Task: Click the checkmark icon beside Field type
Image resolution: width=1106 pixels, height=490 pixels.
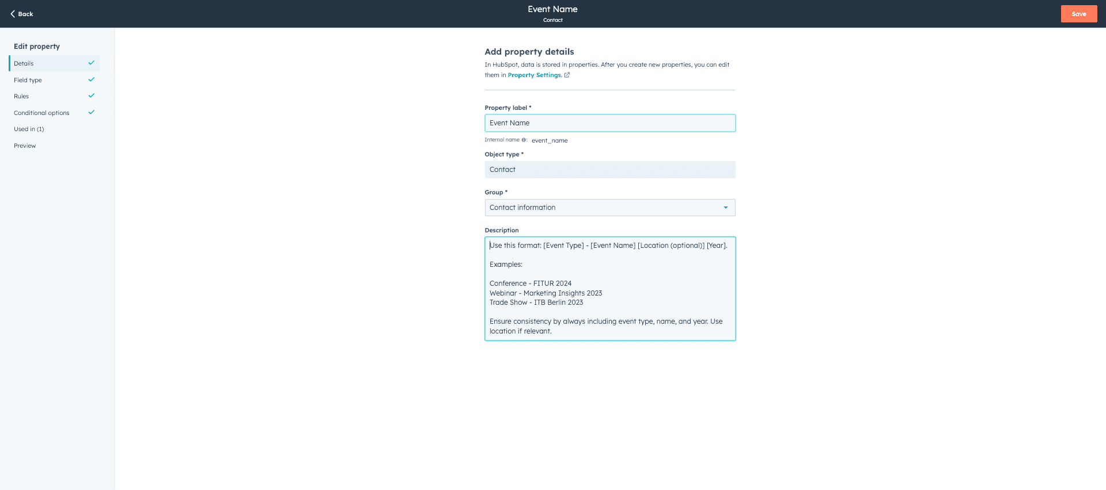Action: [91, 79]
